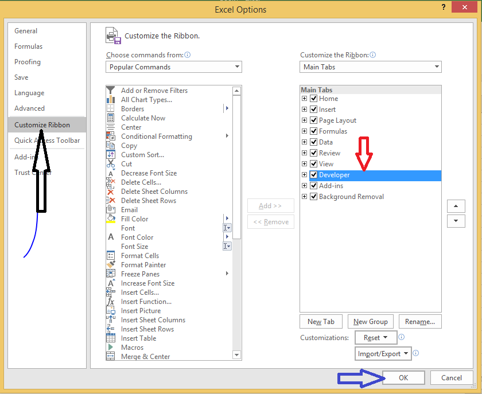Expand the Borders submenu arrow
This screenshot has width=482, height=394.
coord(227,108)
